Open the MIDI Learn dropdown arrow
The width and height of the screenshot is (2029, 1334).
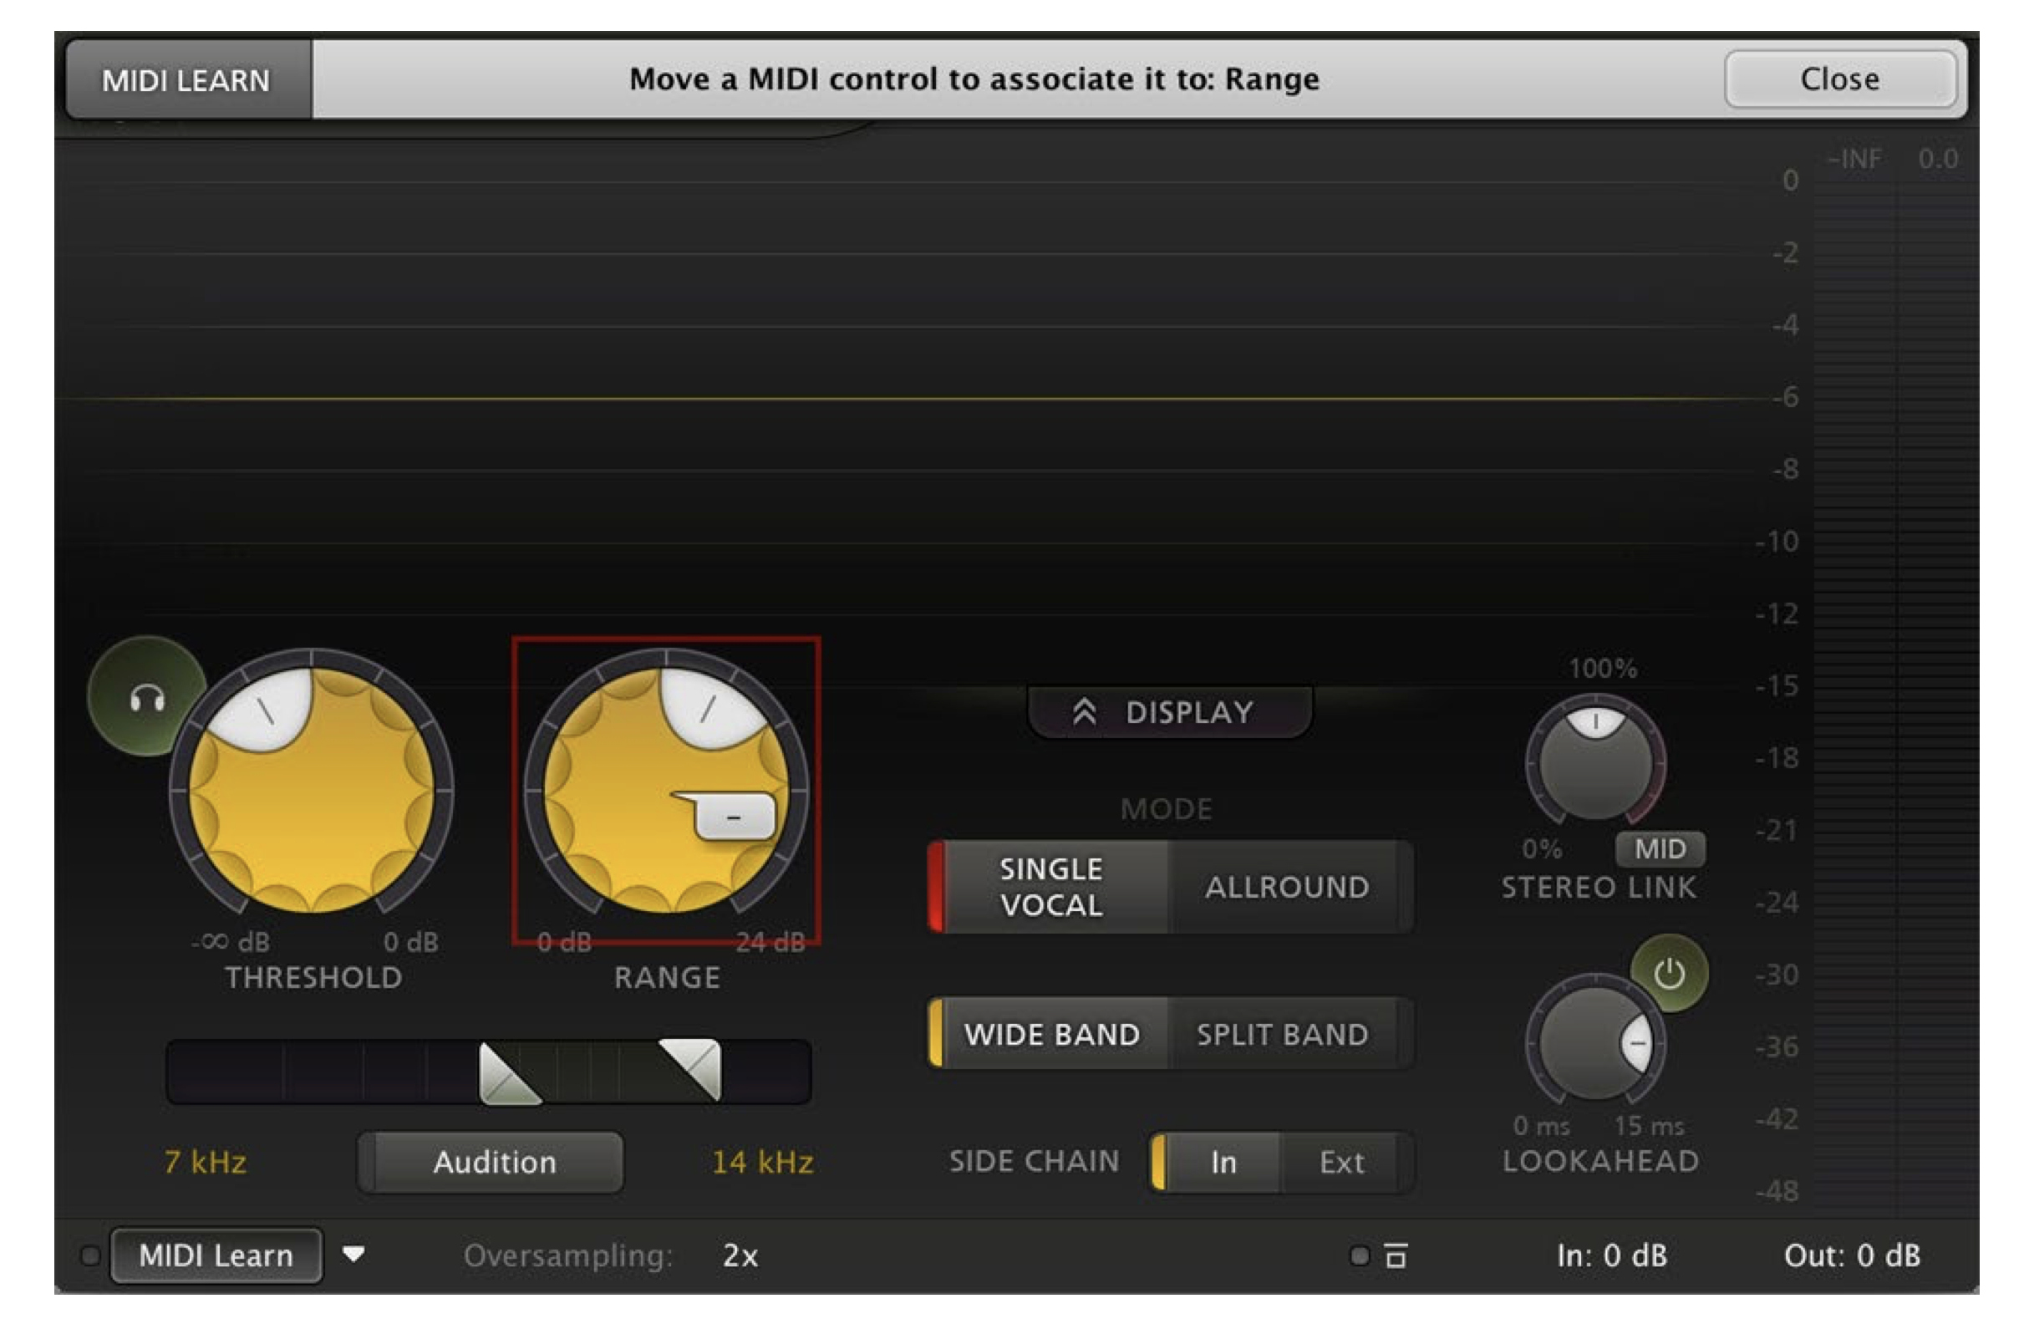point(353,1255)
